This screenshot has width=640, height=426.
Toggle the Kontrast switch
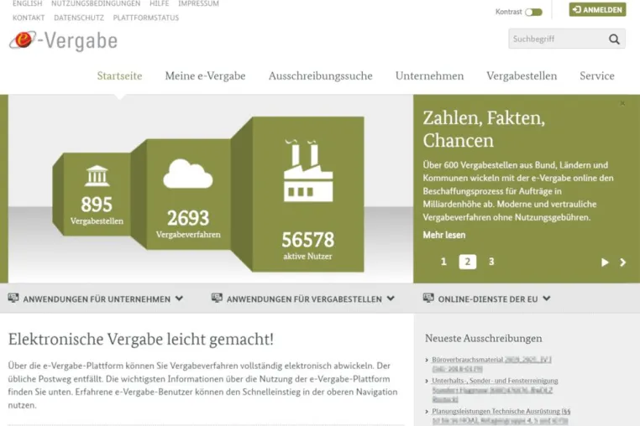click(533, 12)
